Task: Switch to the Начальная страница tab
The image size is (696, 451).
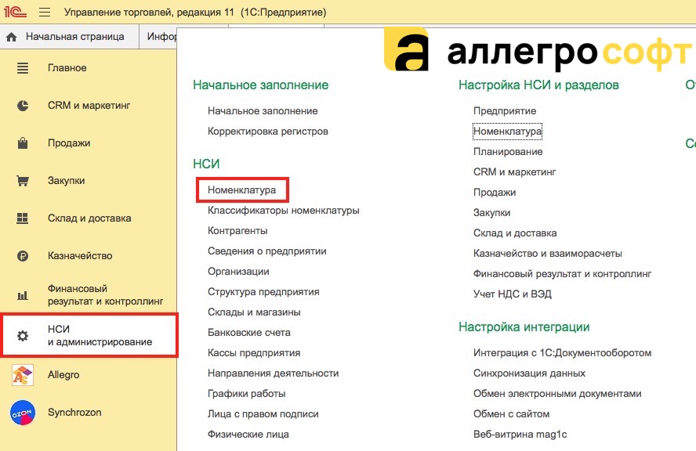Action: (x=69, y=37)
